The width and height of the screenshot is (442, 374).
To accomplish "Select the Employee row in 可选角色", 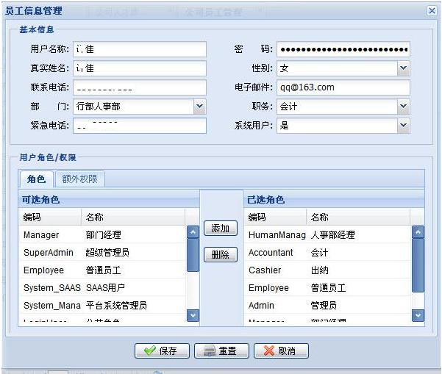I will pos(102,270).
